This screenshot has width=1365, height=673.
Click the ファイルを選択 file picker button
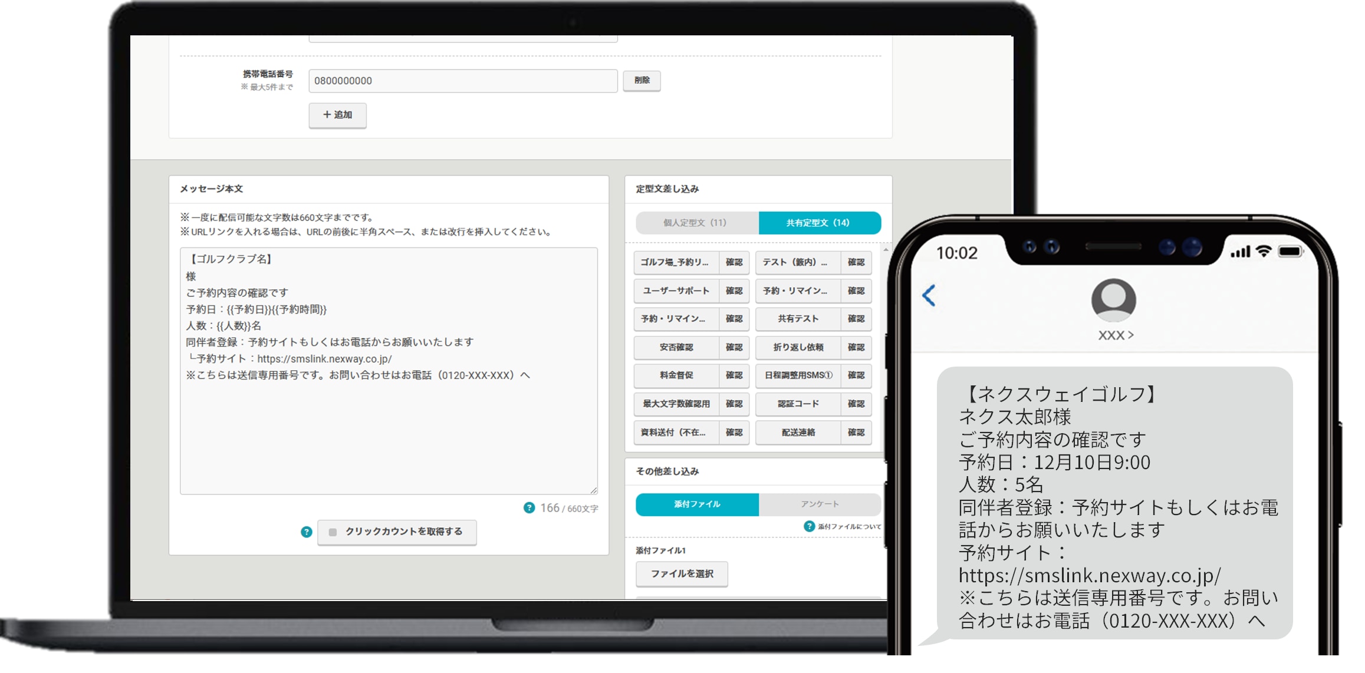(x=682, y=573)
